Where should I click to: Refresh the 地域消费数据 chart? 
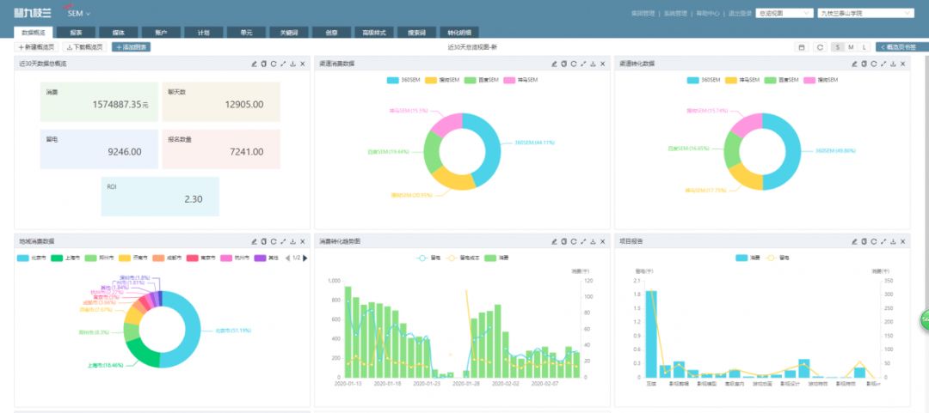[274, 241]
